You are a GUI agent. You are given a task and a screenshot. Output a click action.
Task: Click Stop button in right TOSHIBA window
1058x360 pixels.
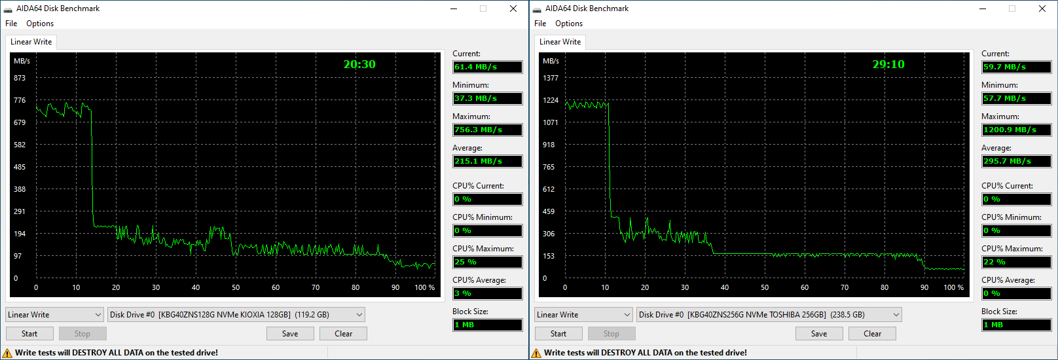coord(611,334)
